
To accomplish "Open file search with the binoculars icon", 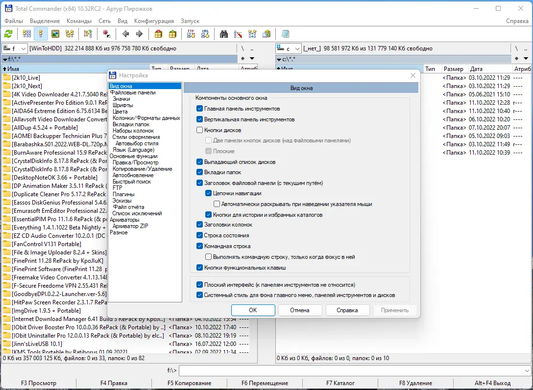I will (x=224, y=34).
